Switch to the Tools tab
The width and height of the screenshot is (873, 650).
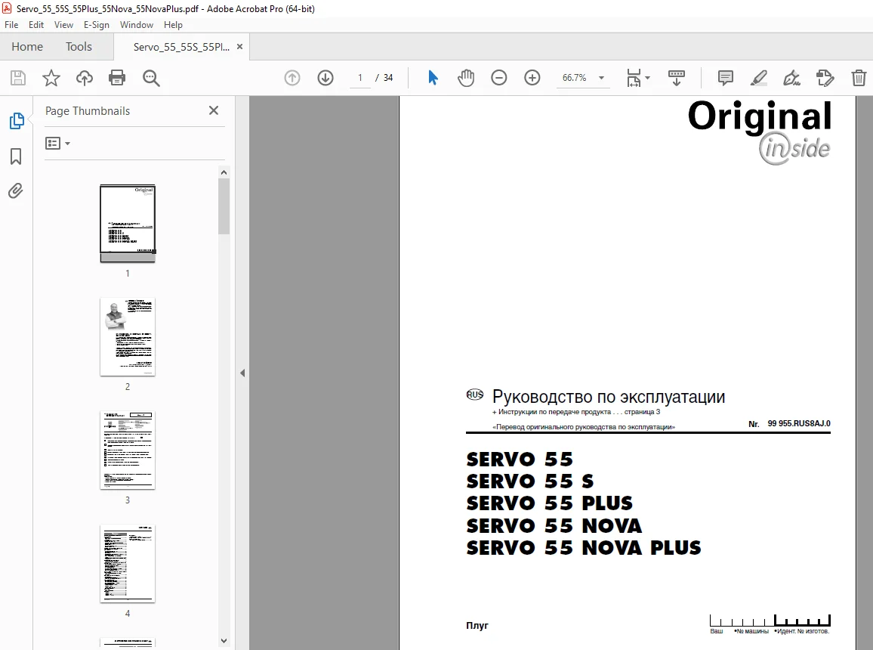click(x=79, y=47)
